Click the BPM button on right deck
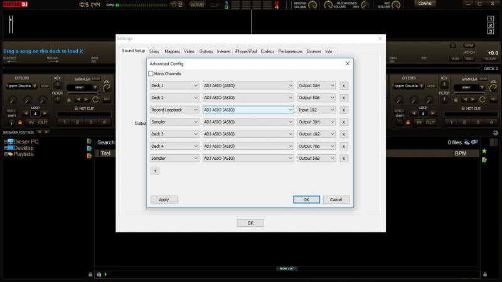 point(469,45)
